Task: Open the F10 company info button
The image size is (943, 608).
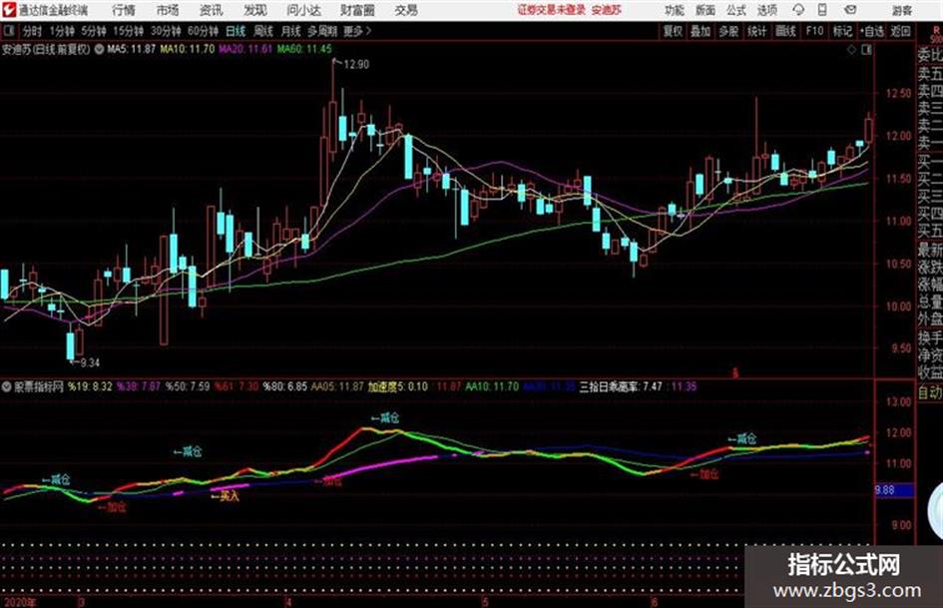Action: pyautogui.click(x=814, y=31)
